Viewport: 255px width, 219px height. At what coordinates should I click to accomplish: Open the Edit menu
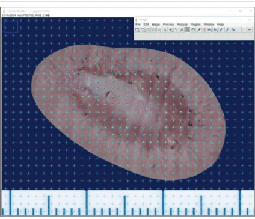[146, 25]
